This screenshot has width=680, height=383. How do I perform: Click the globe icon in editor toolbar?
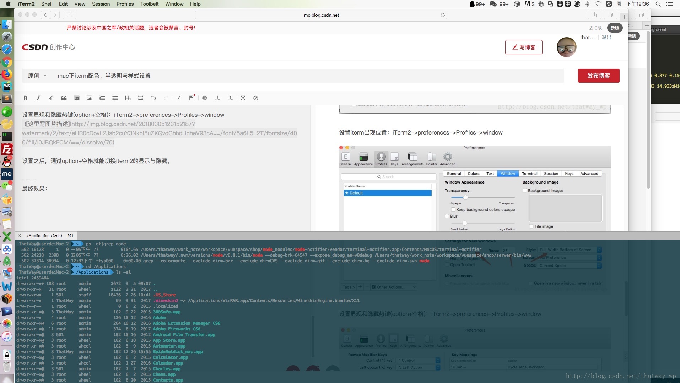click(x=204, y=98)
